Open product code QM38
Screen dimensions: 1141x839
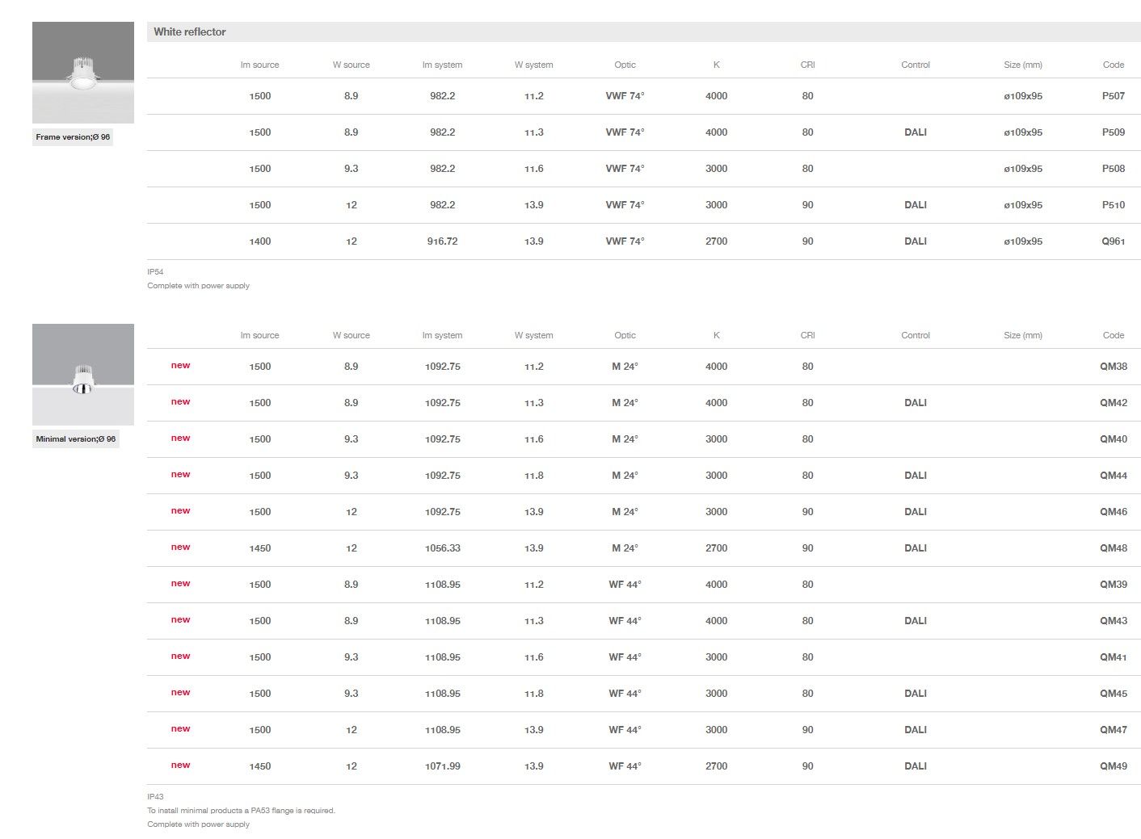click(1113, 367)
